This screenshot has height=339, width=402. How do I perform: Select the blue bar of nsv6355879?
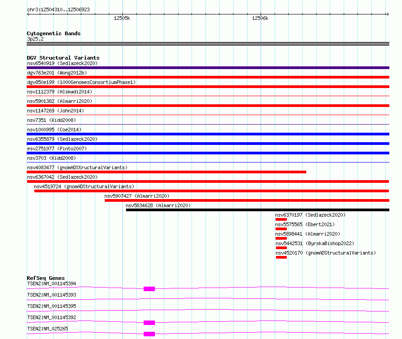208,144
